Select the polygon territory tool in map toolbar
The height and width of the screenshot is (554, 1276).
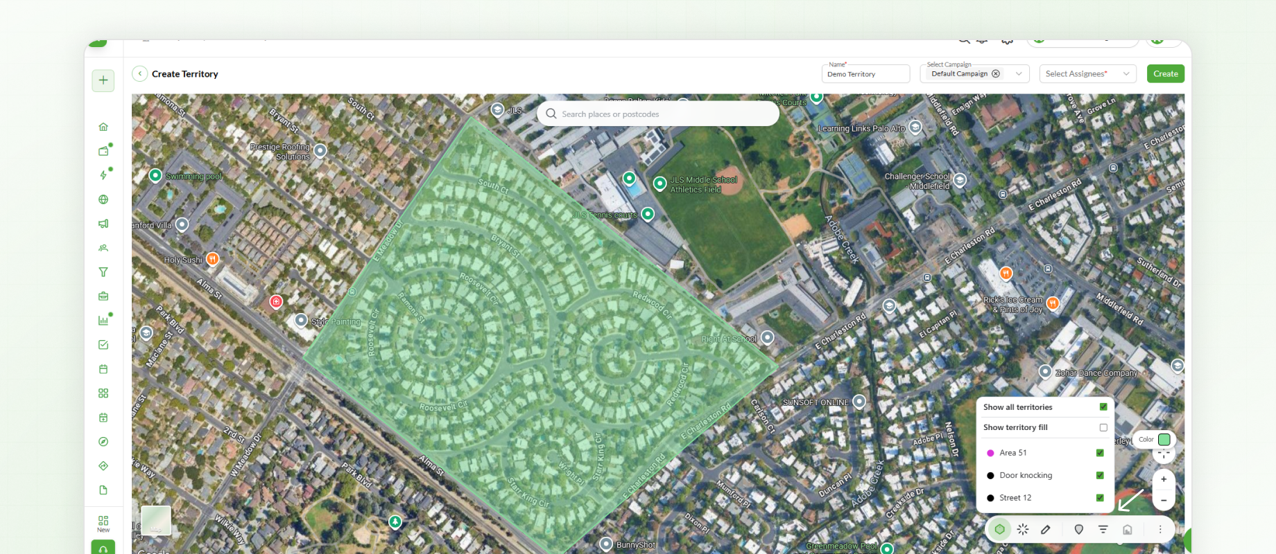(x=999, y=529)
